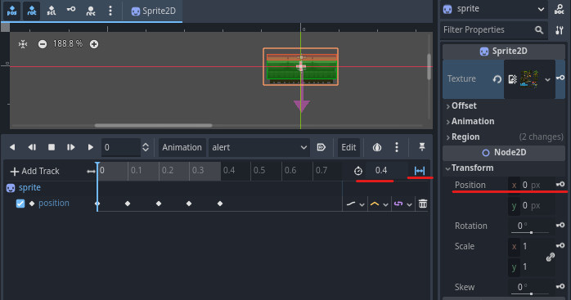Play the animation backwards

pos(12,147)
